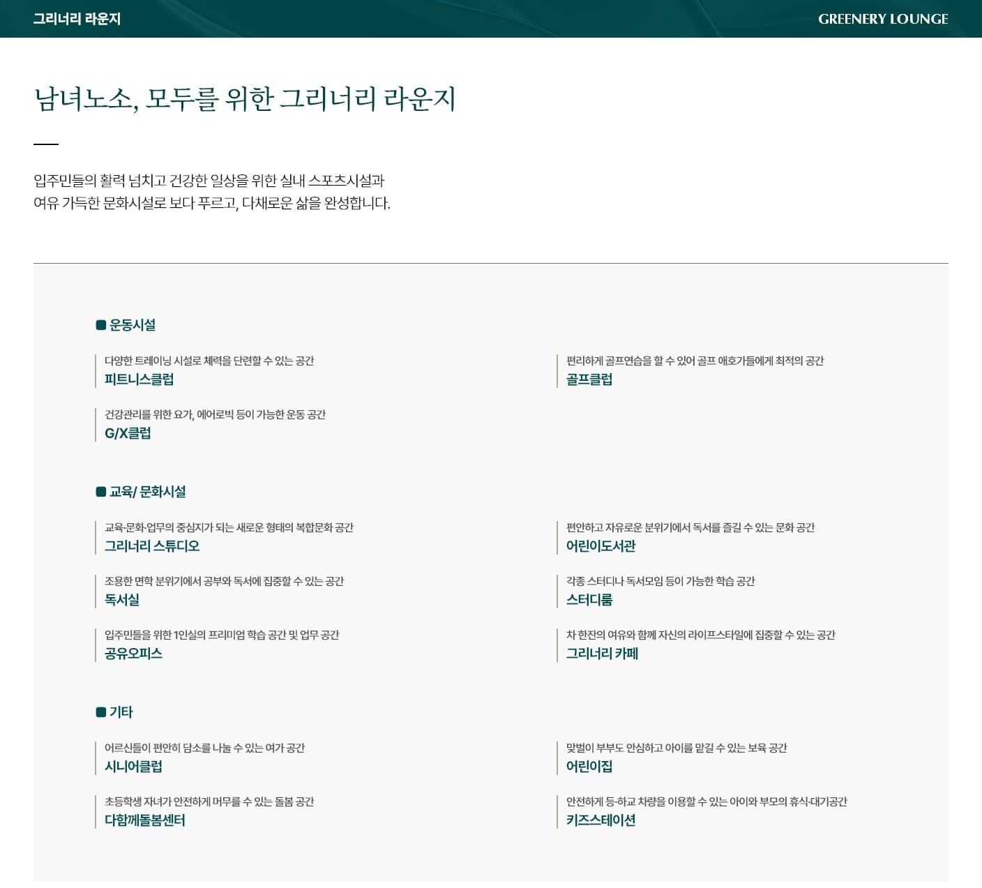Select the 독서실 facility name

click(122, 600)
